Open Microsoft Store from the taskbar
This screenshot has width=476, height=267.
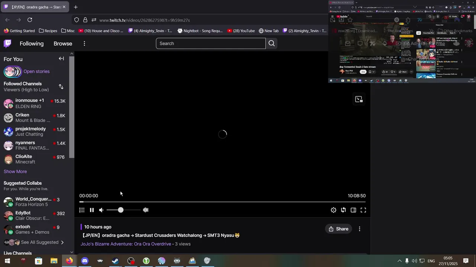(38, 261)
